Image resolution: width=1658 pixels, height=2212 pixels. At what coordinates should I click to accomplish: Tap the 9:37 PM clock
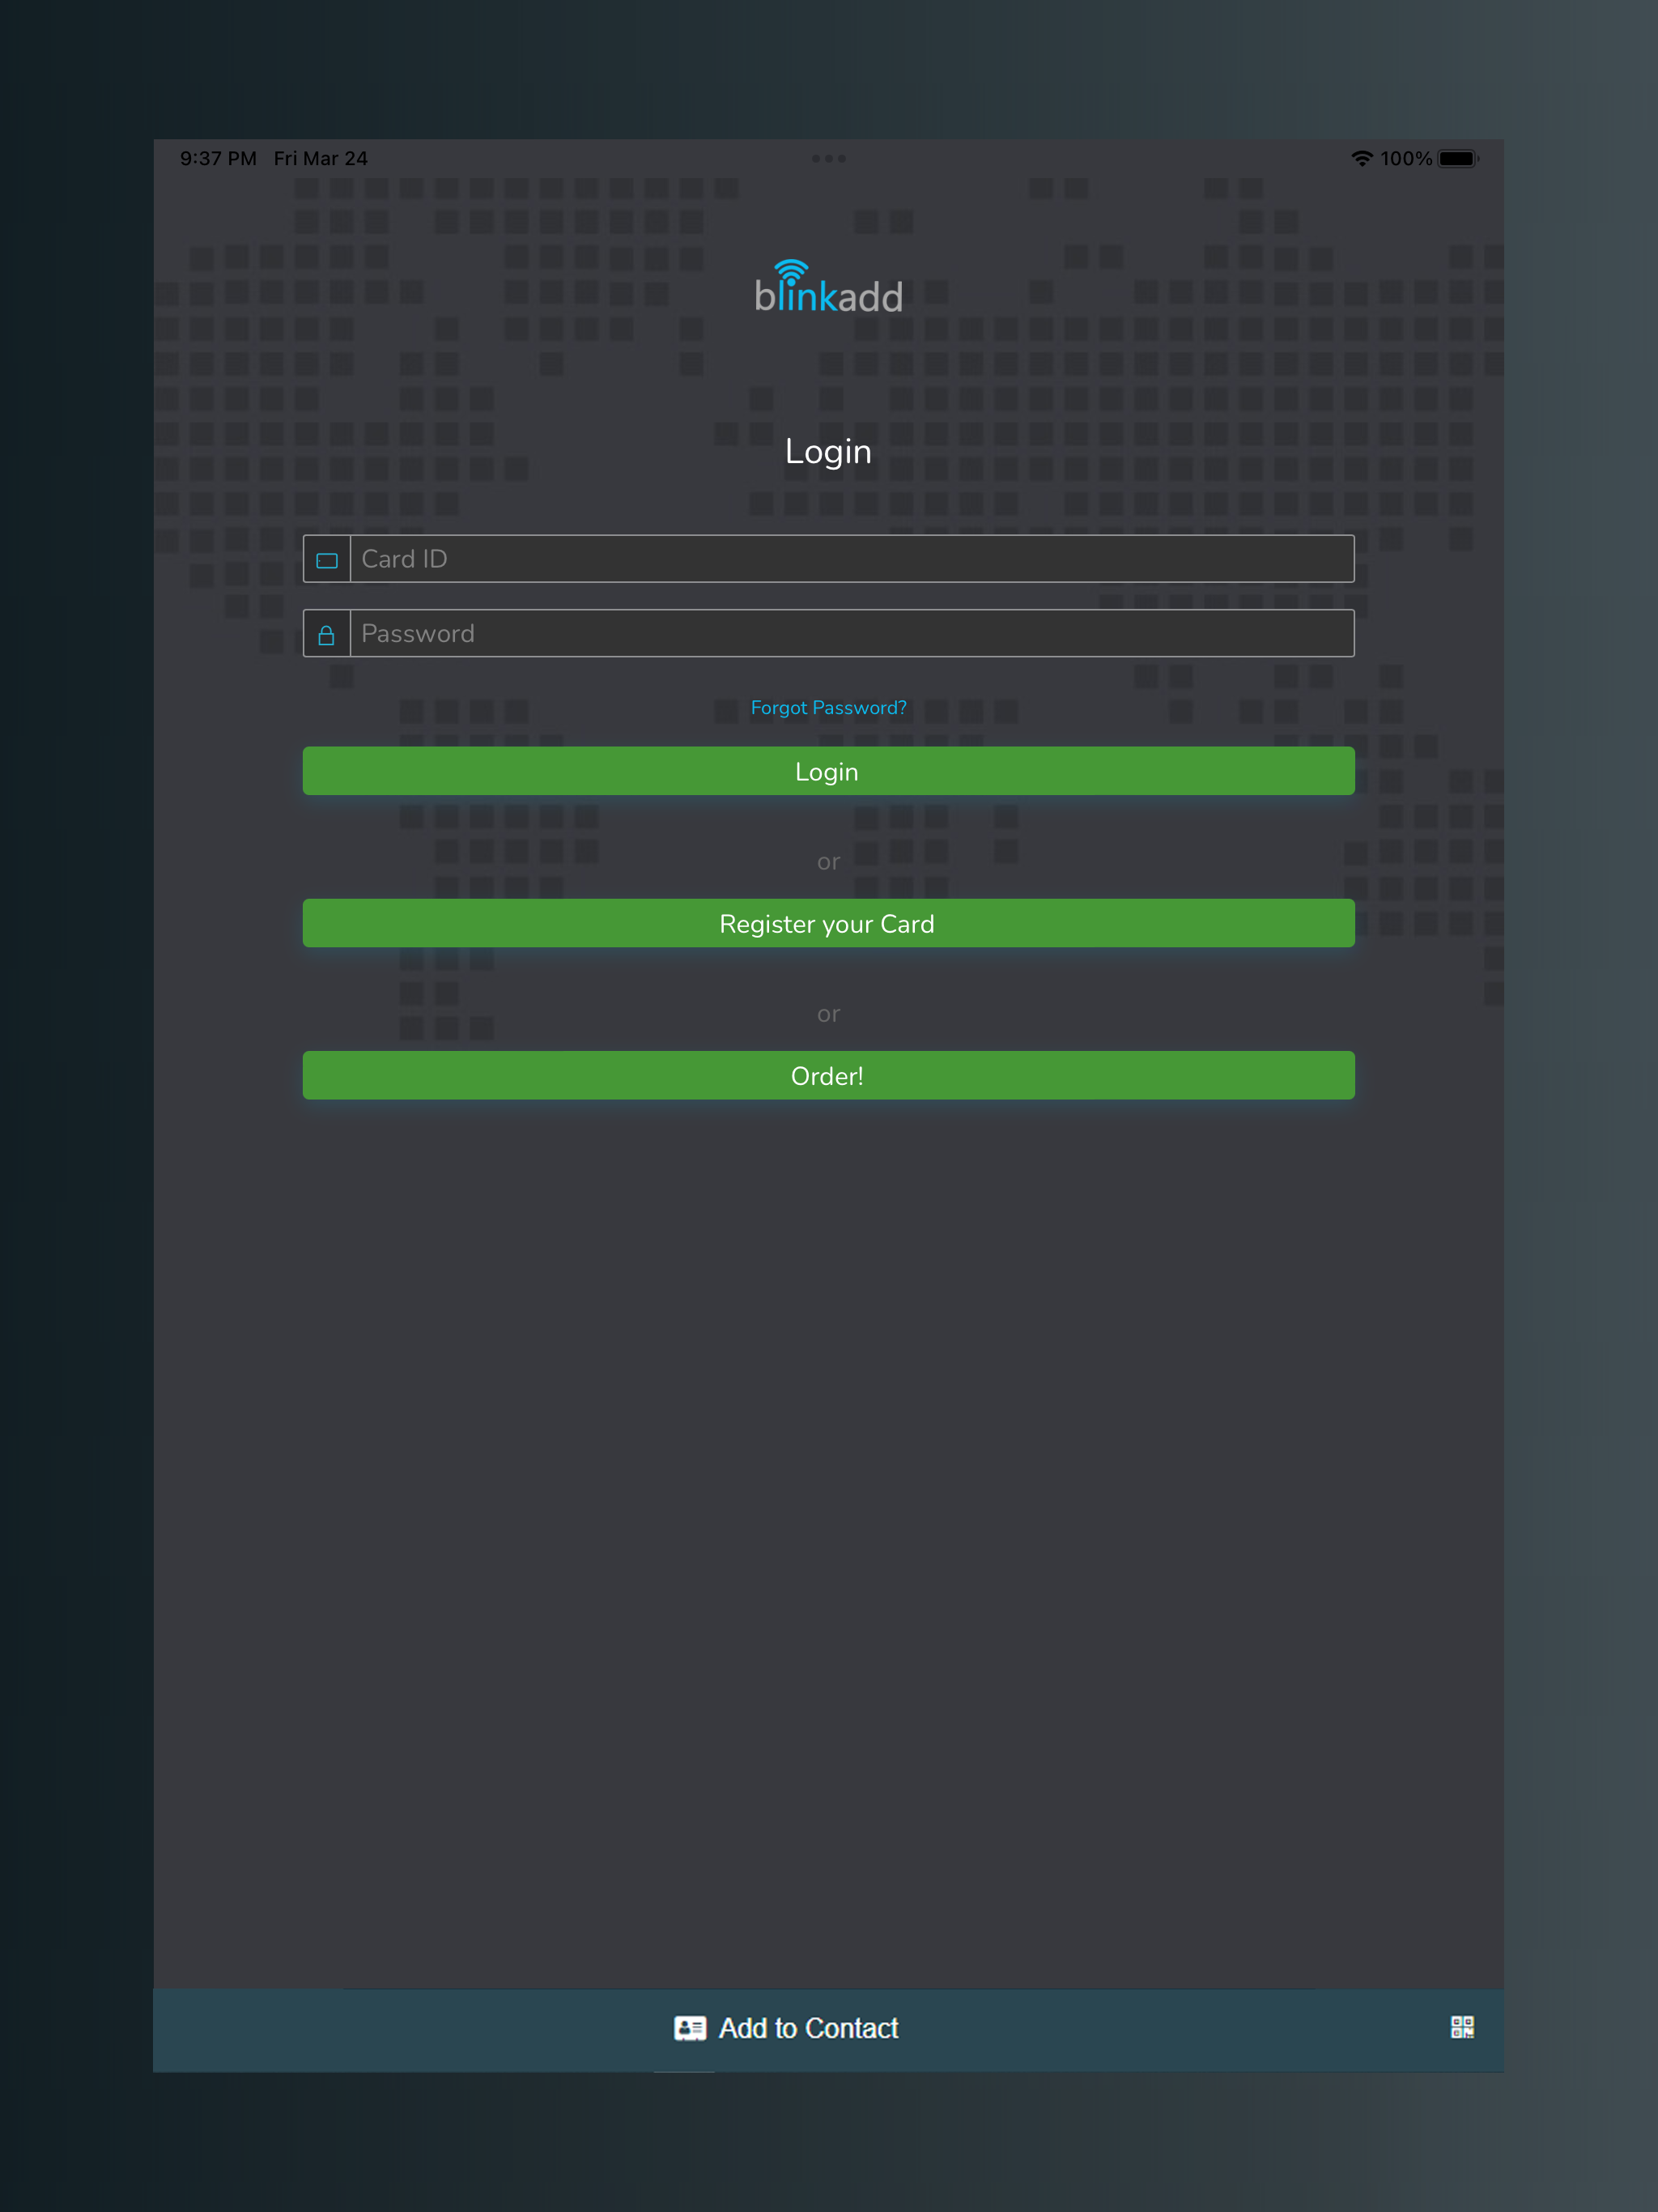coord(218,158)
